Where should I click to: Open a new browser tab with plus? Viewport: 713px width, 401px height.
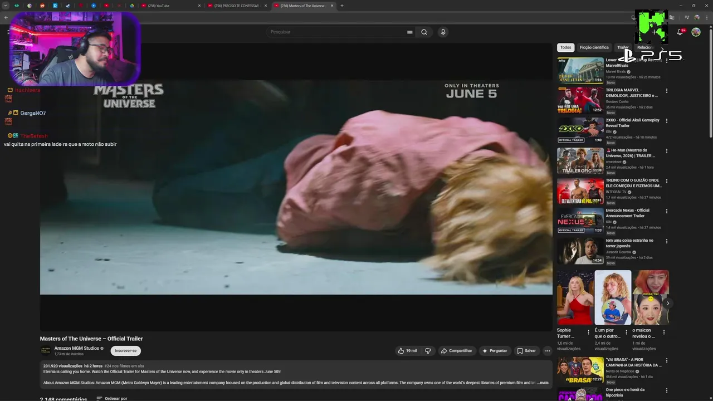click(342, 6)
